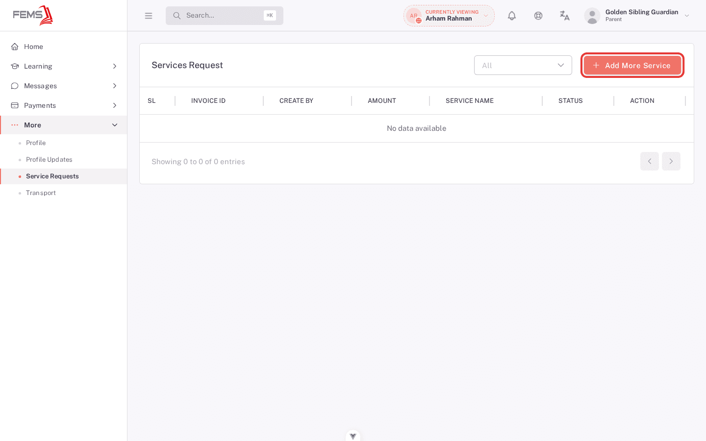Screen dimensions: 706x441
Task: Focus the Search input field
Action: click(225, 16)
